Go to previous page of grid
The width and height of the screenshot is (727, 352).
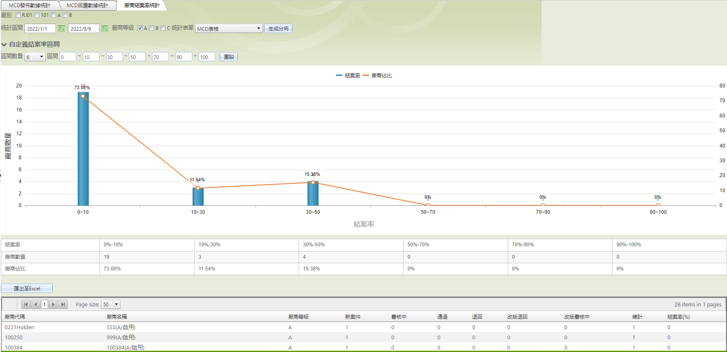tap(36, 304)
